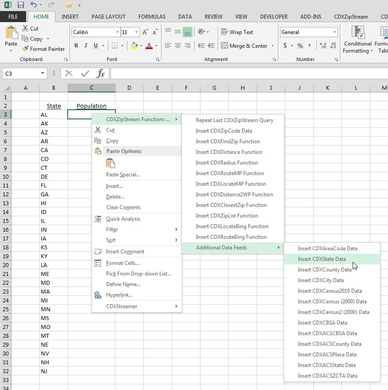This screenshot has height=390, width=388.
Task: Select column D header
Action: point(129,88)
